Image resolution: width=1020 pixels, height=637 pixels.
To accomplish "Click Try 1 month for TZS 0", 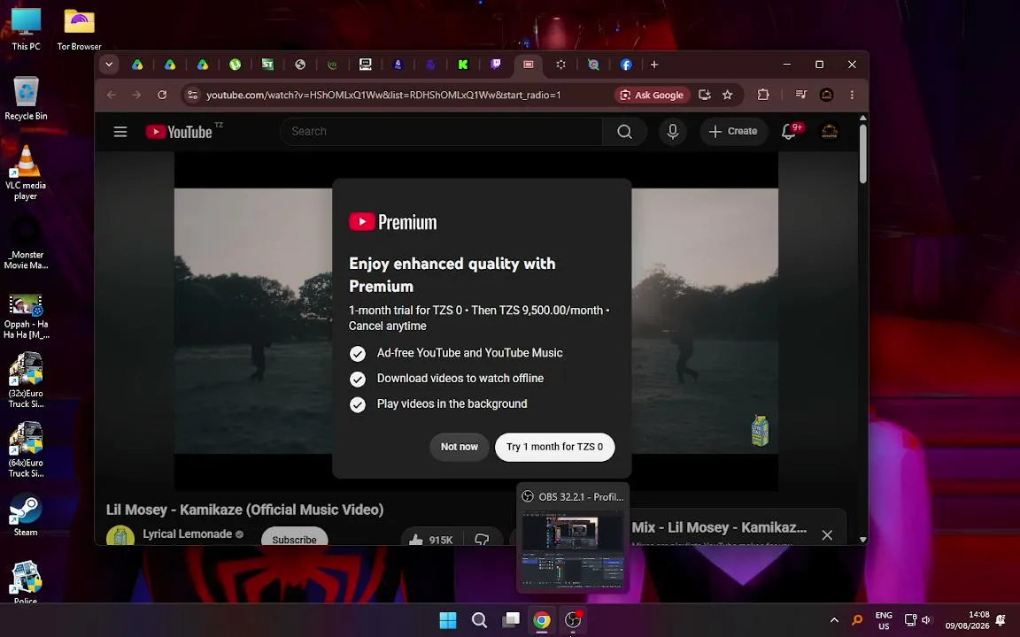I will [x=555, y=447].
